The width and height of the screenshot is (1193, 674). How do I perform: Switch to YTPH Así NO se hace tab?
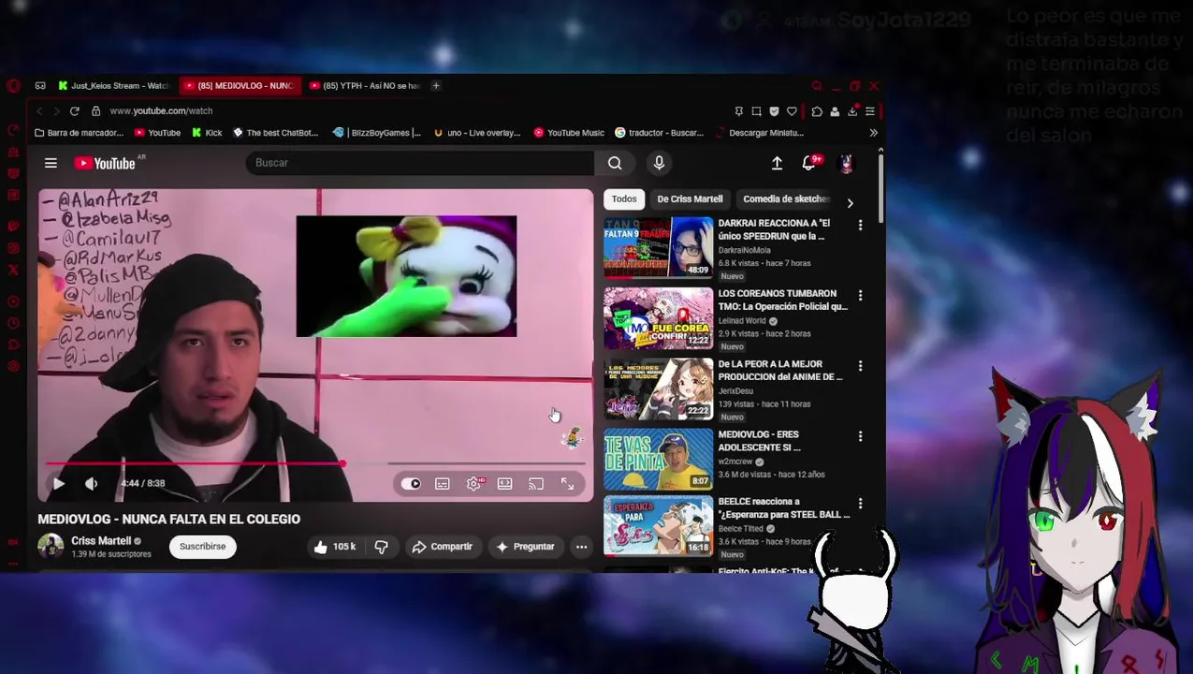365,85
